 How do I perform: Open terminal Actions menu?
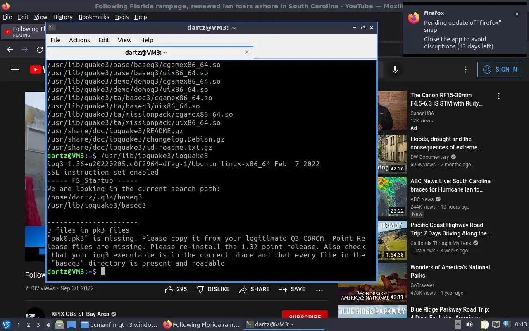79,40
